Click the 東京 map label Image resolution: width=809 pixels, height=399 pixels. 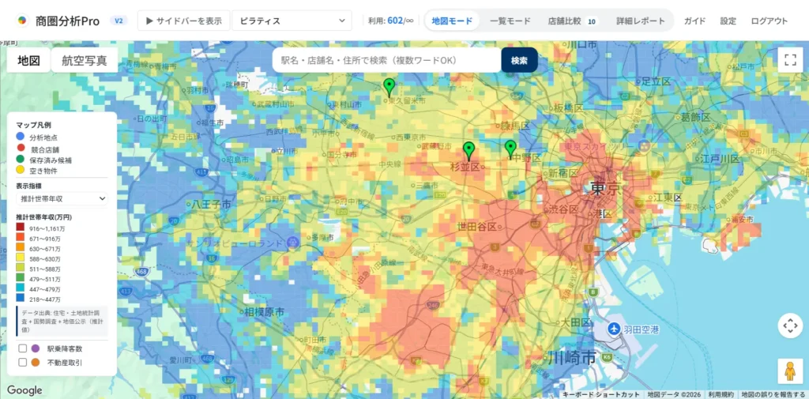[604, 187]
